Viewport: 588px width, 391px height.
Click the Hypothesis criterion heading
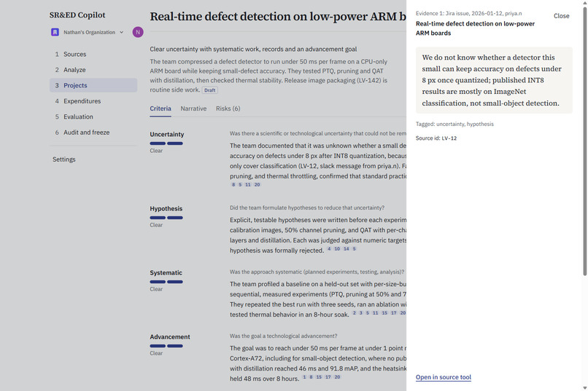[x=166, y=209]
